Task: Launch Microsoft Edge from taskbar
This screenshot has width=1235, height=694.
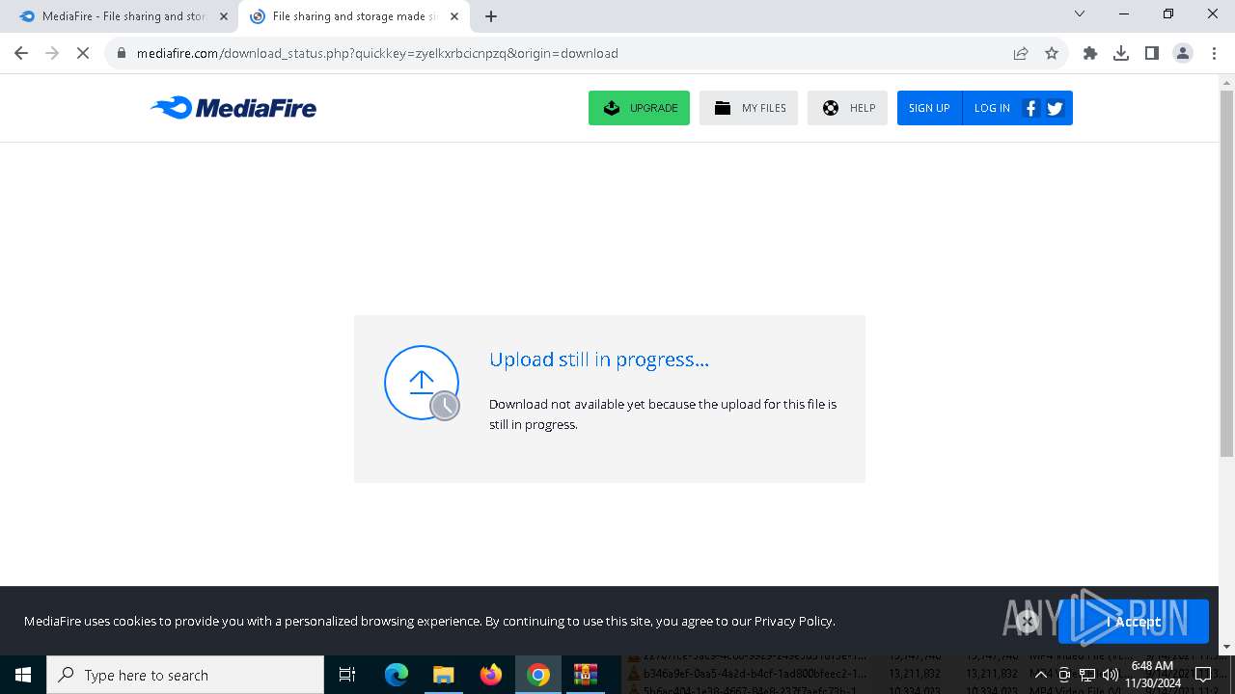Action: (397, 675)
